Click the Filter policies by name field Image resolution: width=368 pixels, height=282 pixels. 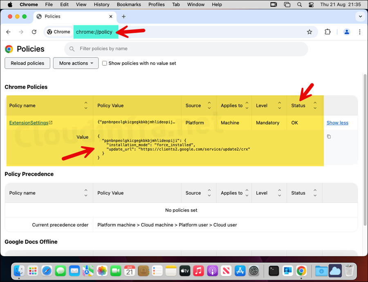coord(186,49)
